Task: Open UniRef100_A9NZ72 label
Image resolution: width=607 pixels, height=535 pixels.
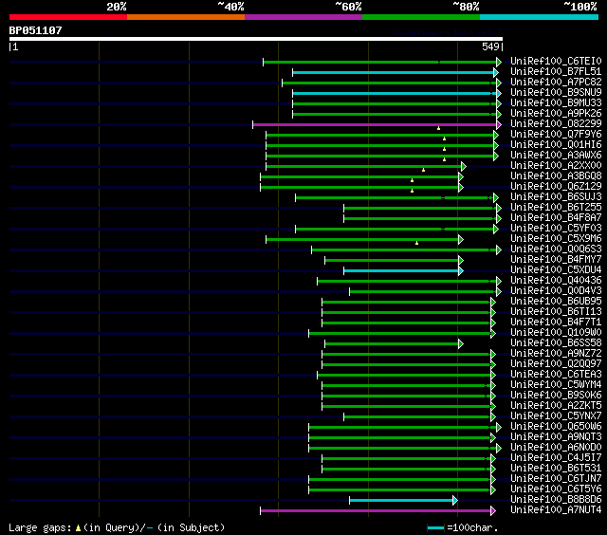Action: coord(556,354)
